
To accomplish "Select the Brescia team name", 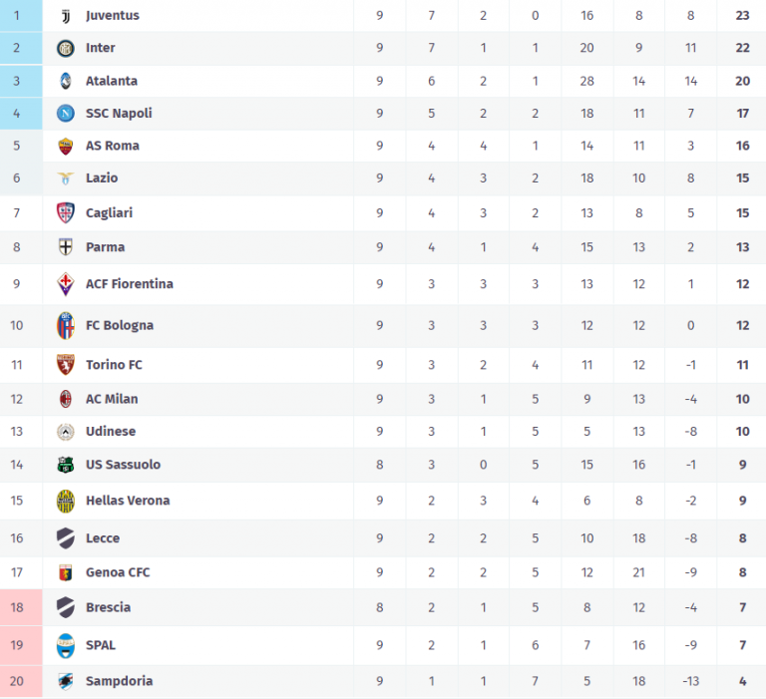I will [x=108, y=607].
